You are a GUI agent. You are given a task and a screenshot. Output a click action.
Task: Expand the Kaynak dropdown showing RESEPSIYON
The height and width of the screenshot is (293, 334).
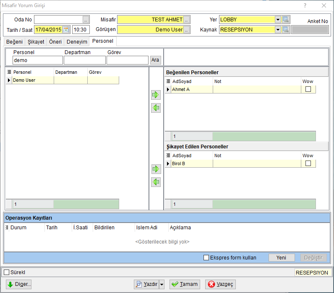[278, 30]
